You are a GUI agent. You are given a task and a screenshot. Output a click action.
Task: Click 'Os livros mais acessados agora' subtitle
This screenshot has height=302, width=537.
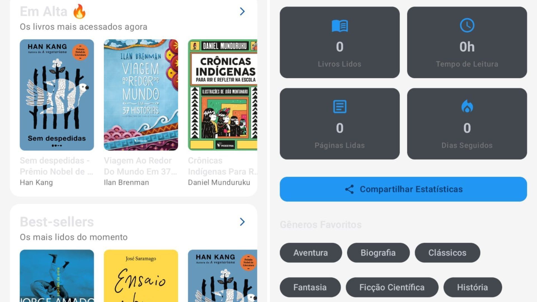[83, 27]
